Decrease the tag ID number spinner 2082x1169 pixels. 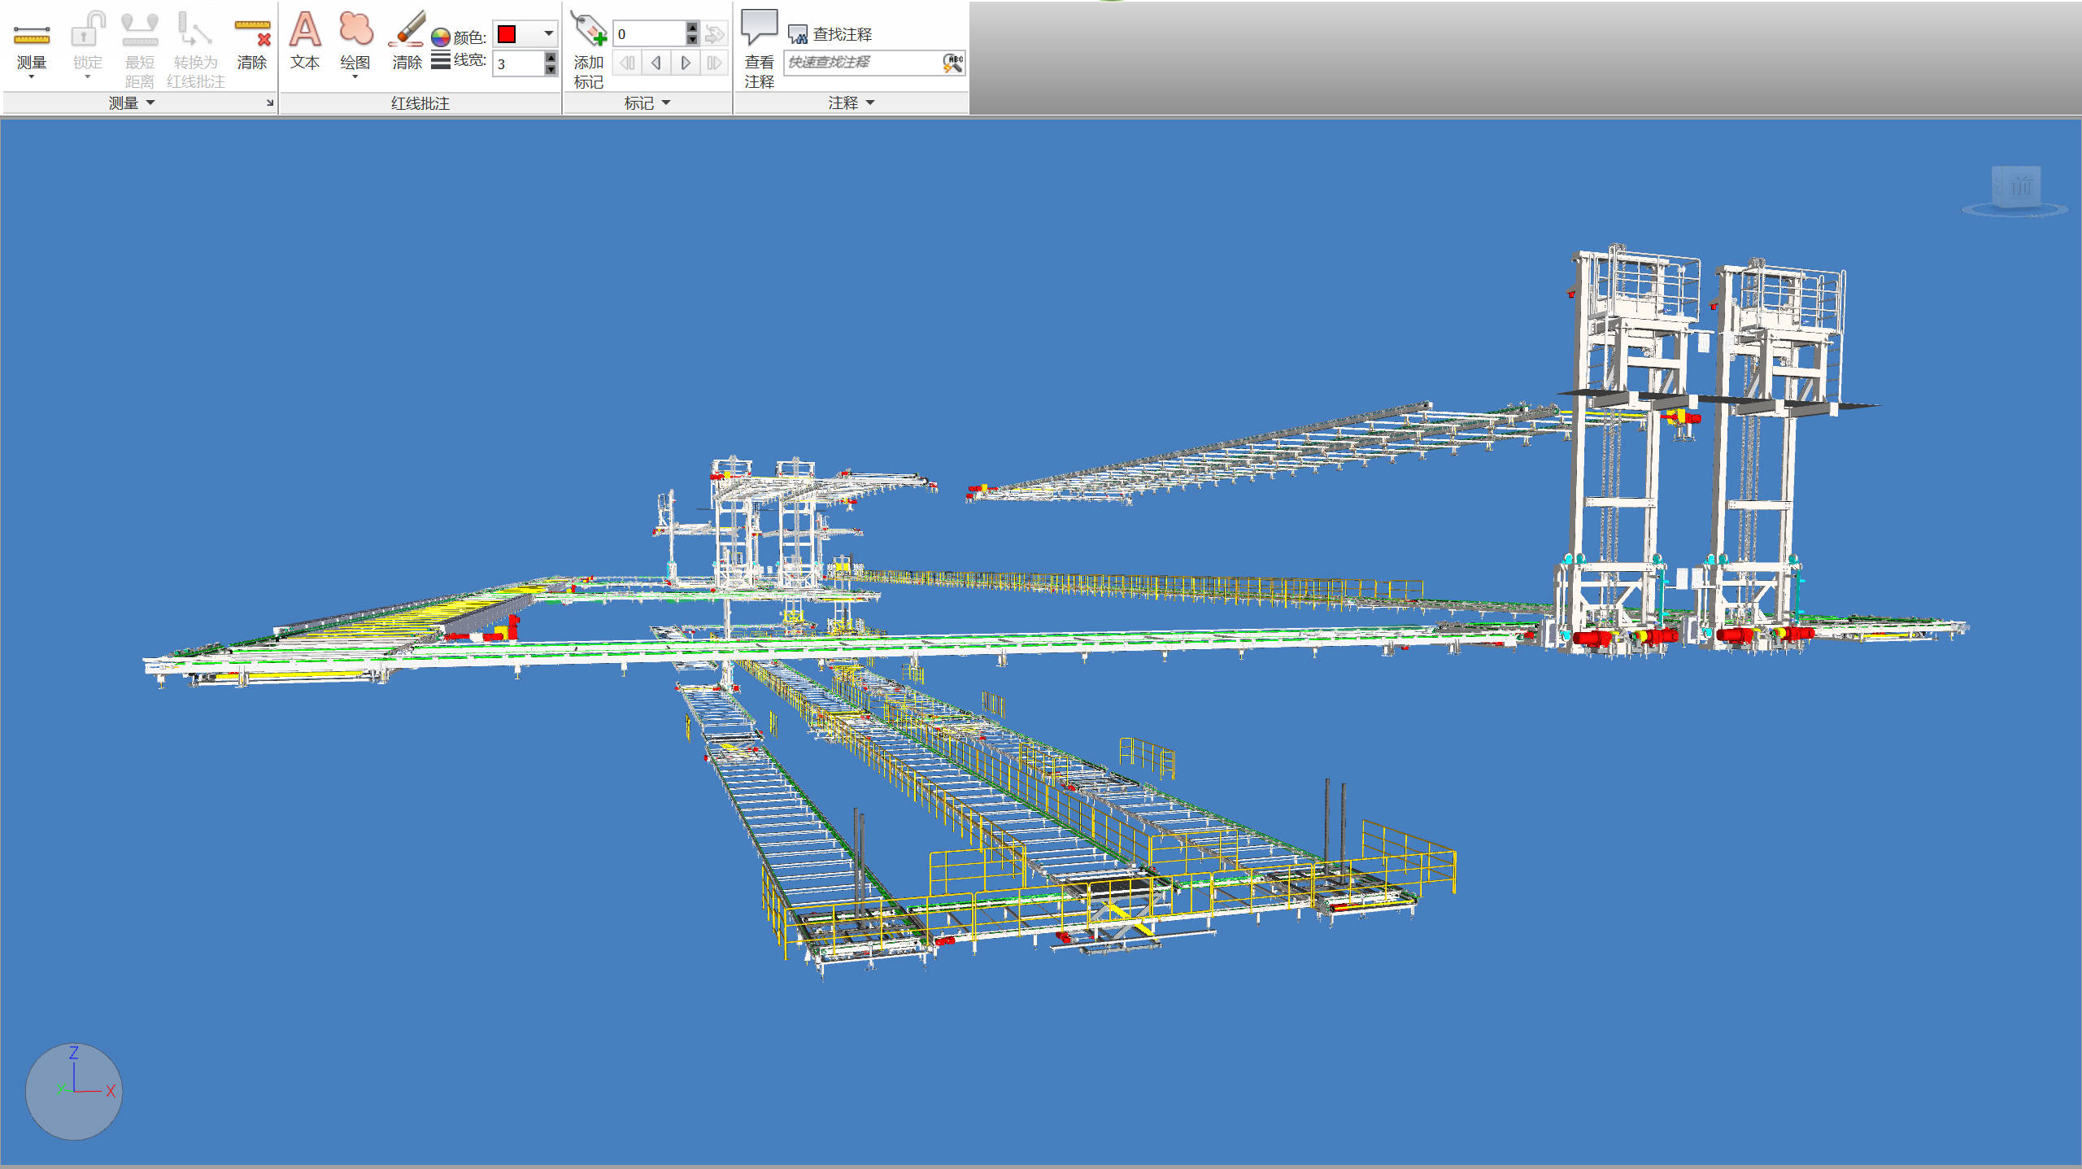pos(692,39)
